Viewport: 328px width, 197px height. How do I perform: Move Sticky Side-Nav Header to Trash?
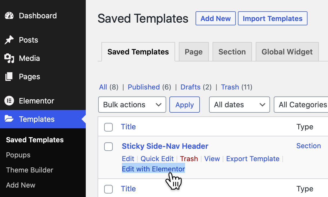189,159
